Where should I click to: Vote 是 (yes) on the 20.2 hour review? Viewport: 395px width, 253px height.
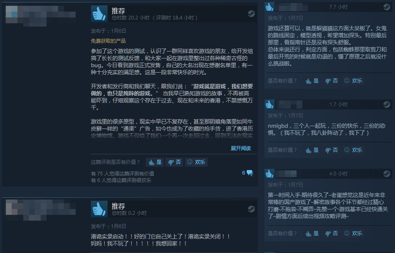[155, 162]
